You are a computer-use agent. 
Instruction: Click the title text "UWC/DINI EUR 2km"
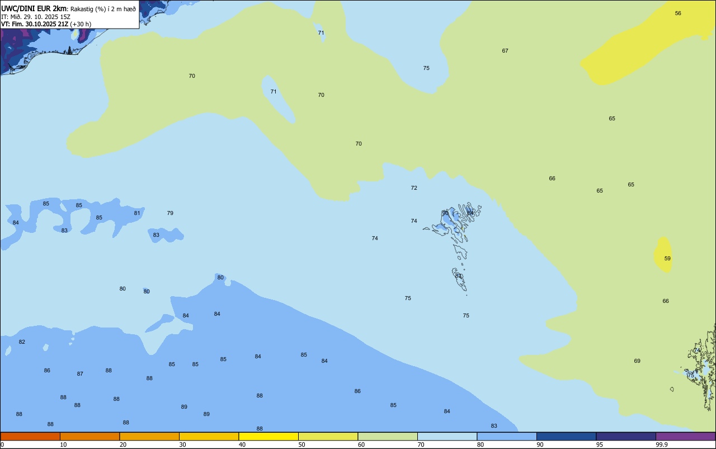[34, 8]
